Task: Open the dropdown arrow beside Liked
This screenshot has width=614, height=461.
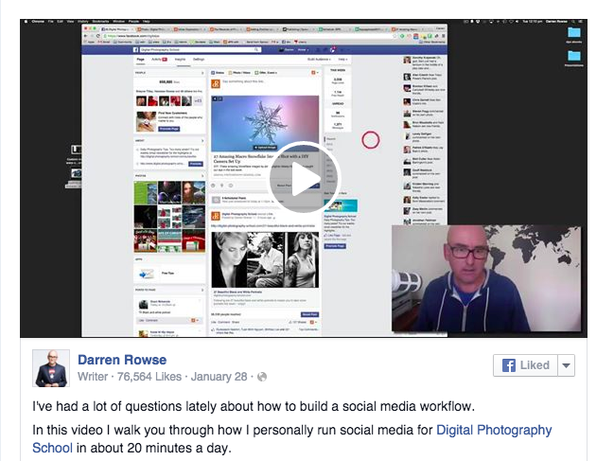Action: tap(567, 365)
